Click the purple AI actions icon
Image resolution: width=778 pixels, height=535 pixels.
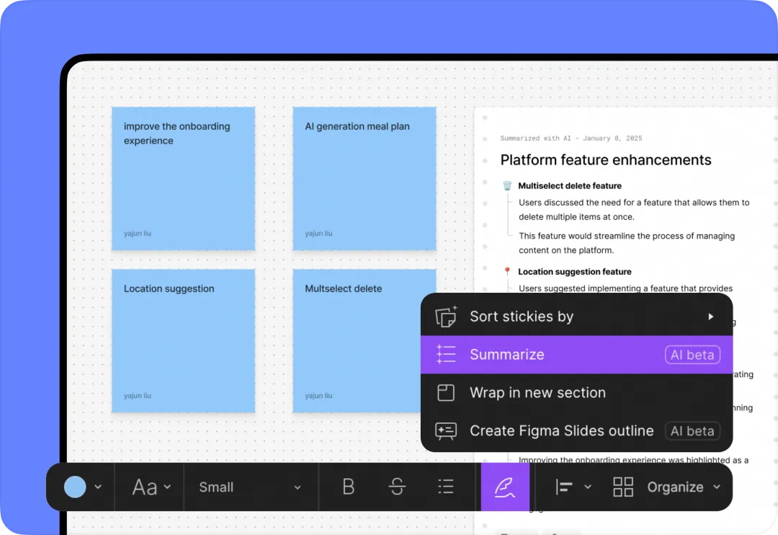pos(505,487)
